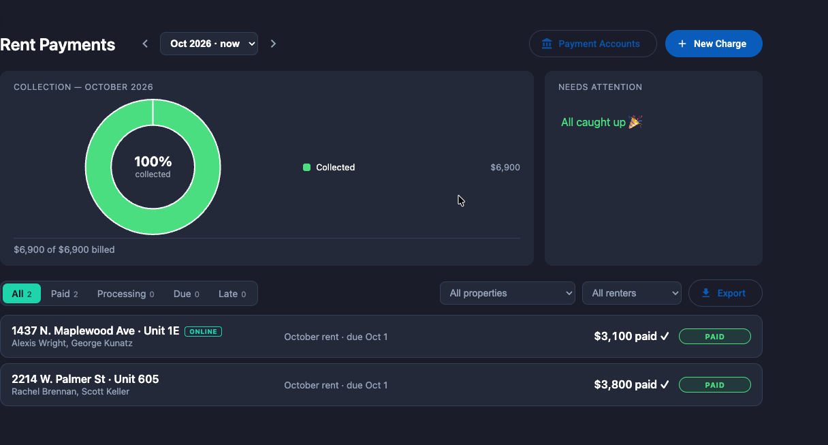Switch to the Paid tab

pyautogui.click(x=65, y=294)
